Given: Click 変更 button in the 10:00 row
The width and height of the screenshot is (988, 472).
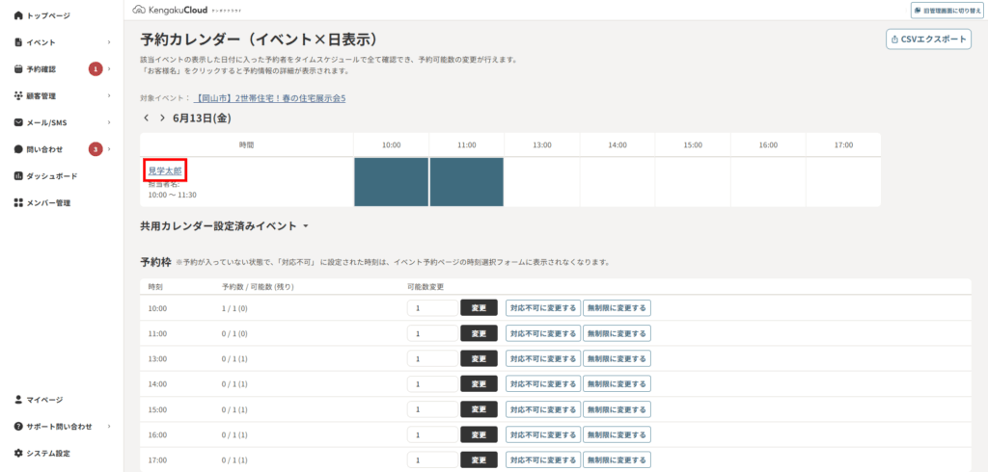Looking at the screenshot, I should pos(479,307).
